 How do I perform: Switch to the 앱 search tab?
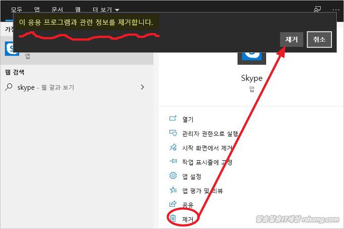pyautogui.click(x=37, y=10)
